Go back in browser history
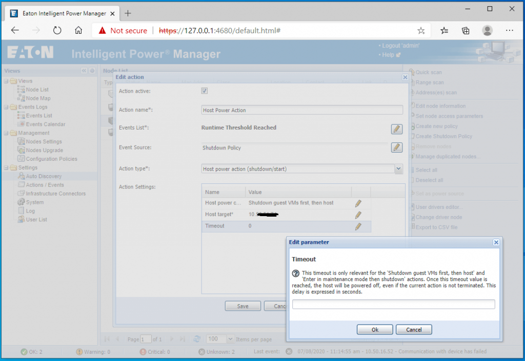The image size is (525, 361). point(15,30)
